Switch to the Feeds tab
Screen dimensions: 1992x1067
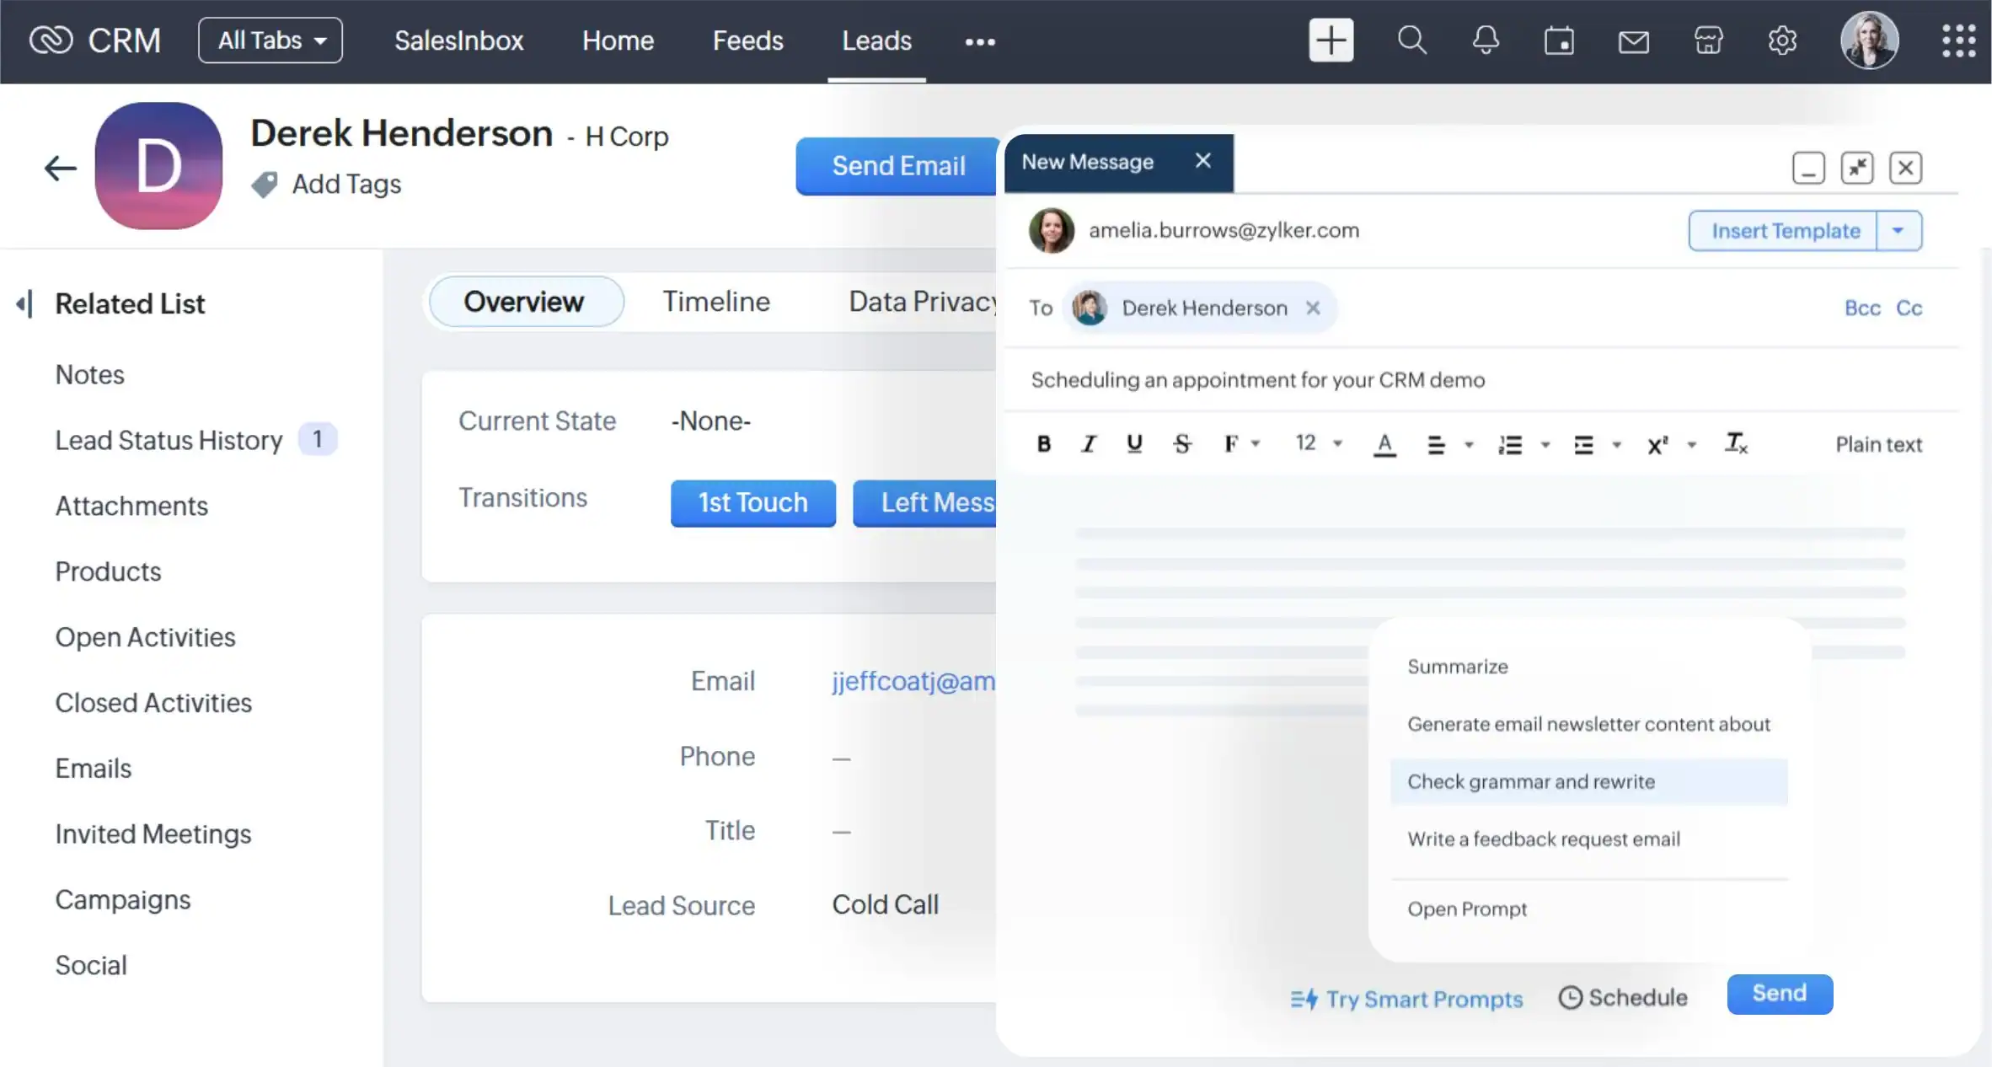tap(747, 40)
